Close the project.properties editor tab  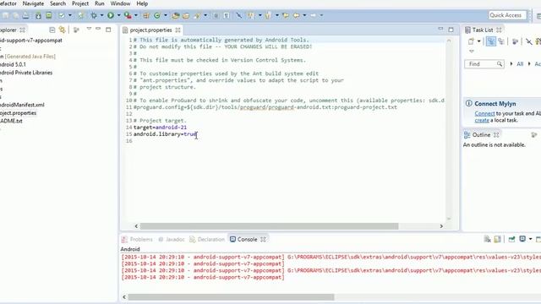tap(178, 30)
